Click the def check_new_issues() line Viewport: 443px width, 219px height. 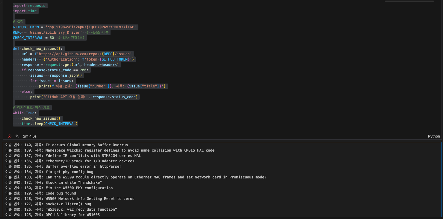[x=38, y=49]
